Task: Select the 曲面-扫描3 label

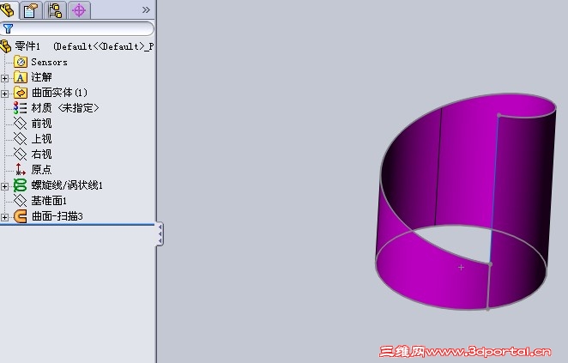Action: tap(57, 216)
